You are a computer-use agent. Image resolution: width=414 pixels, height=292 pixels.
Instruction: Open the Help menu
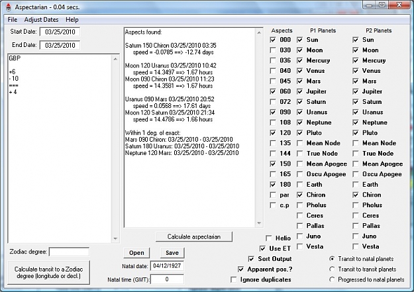click(x=72, y=20)
